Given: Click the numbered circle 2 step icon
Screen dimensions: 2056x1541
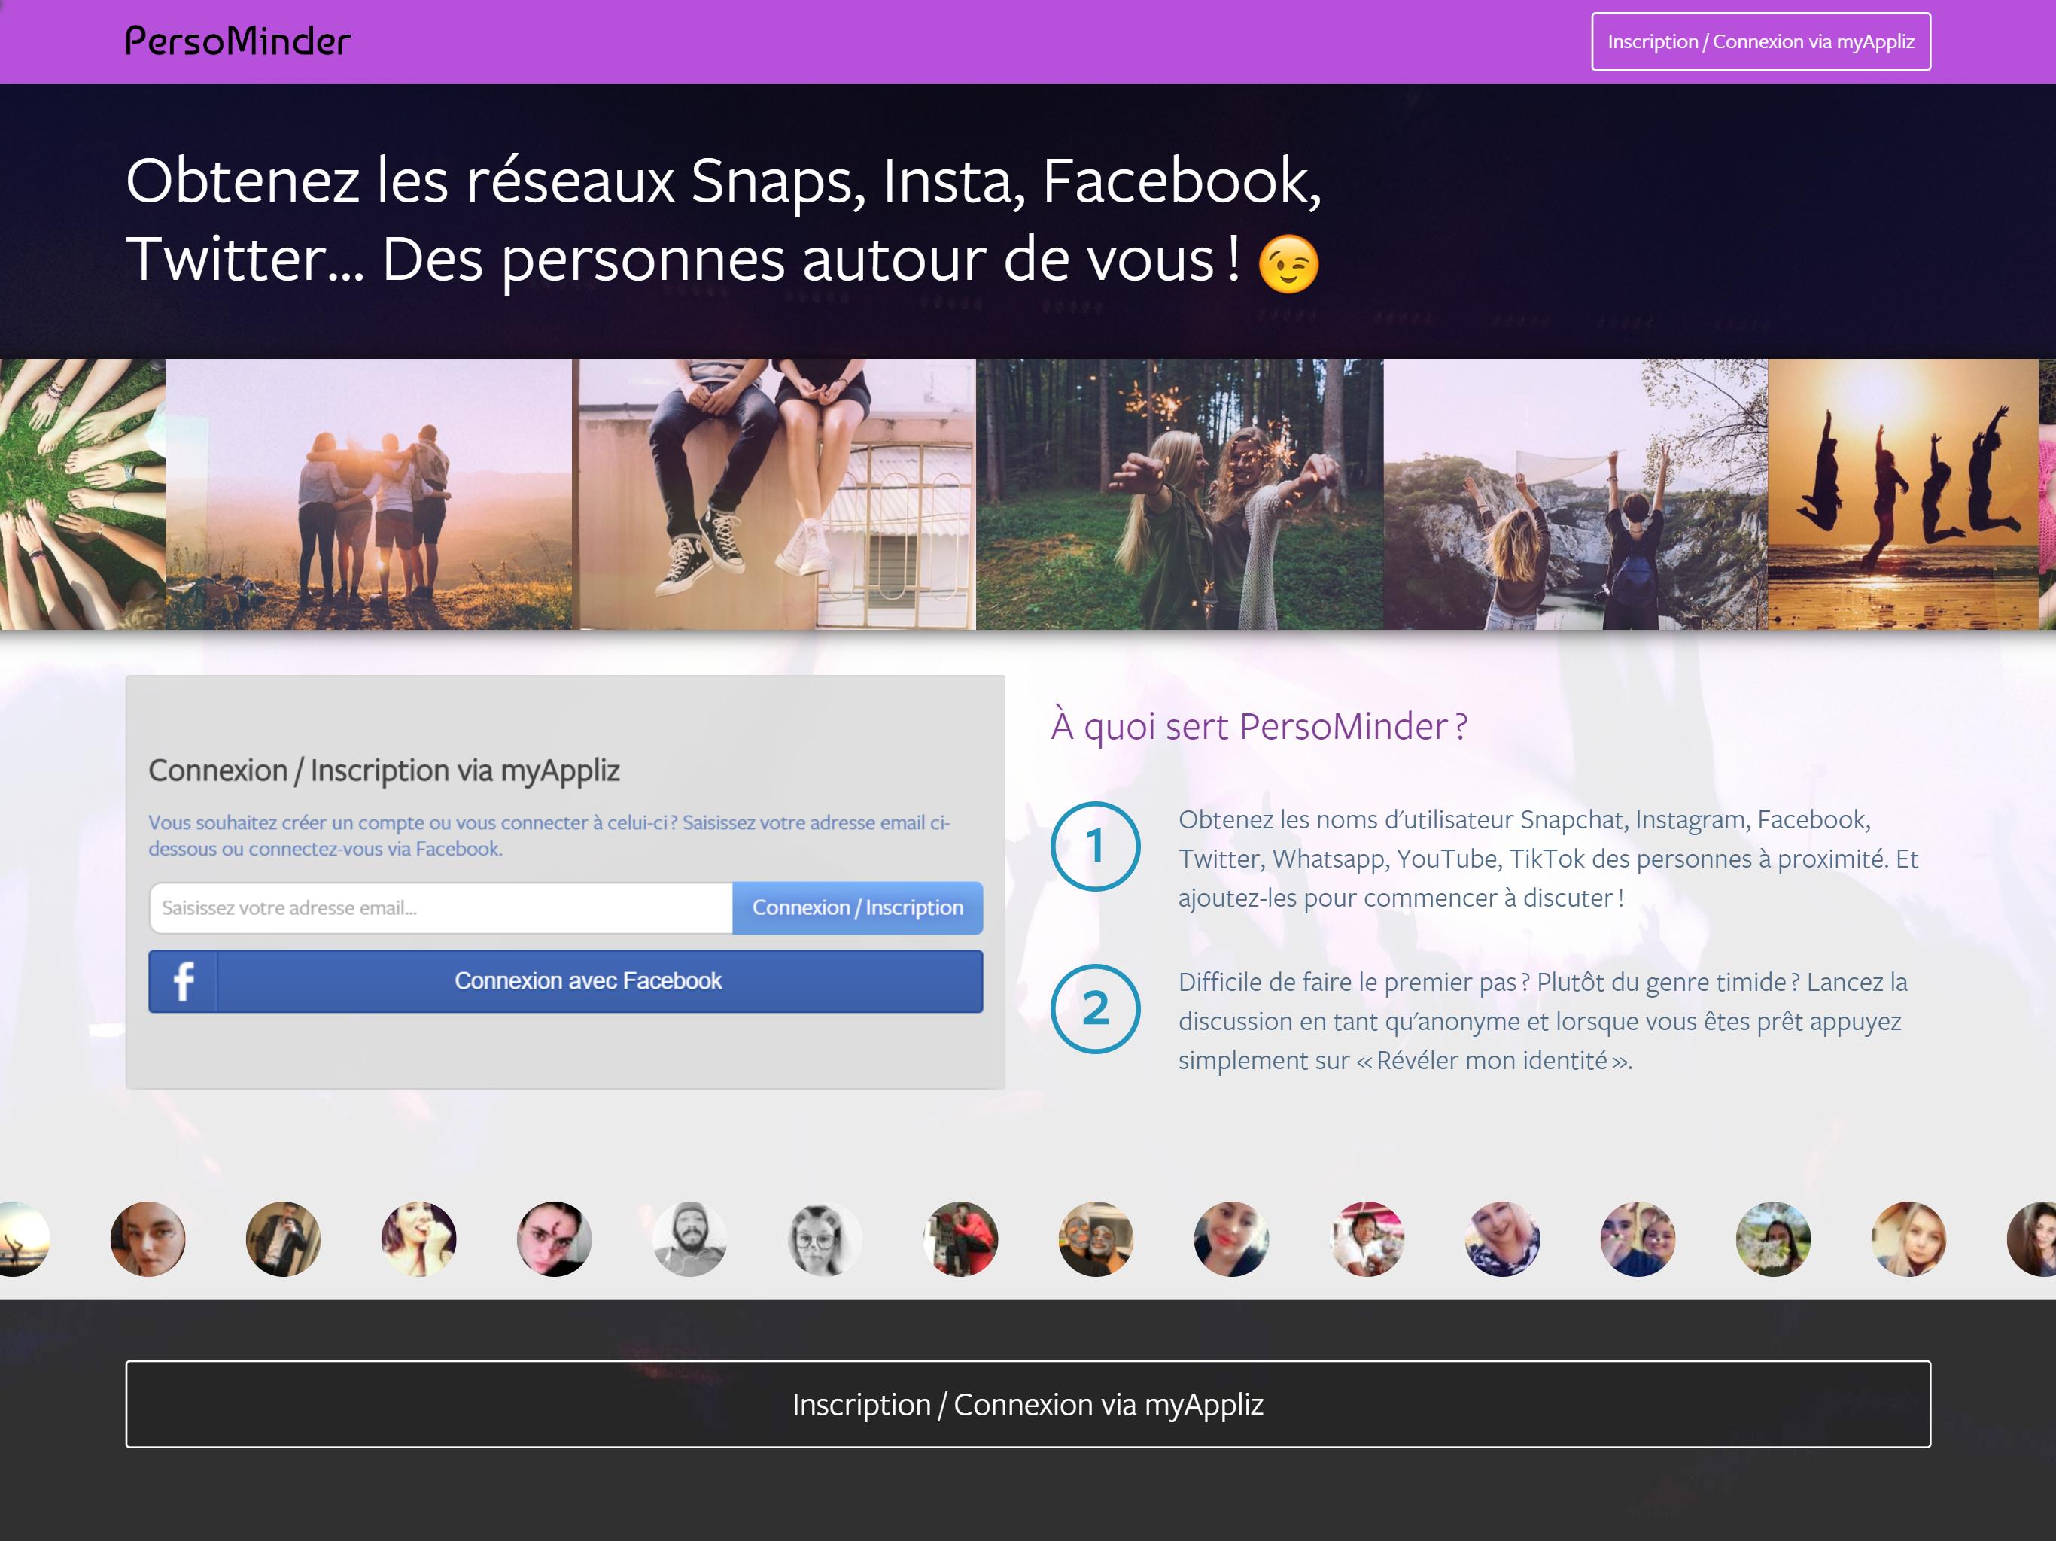Looking at the screenshot, I should (1095, 1008).
